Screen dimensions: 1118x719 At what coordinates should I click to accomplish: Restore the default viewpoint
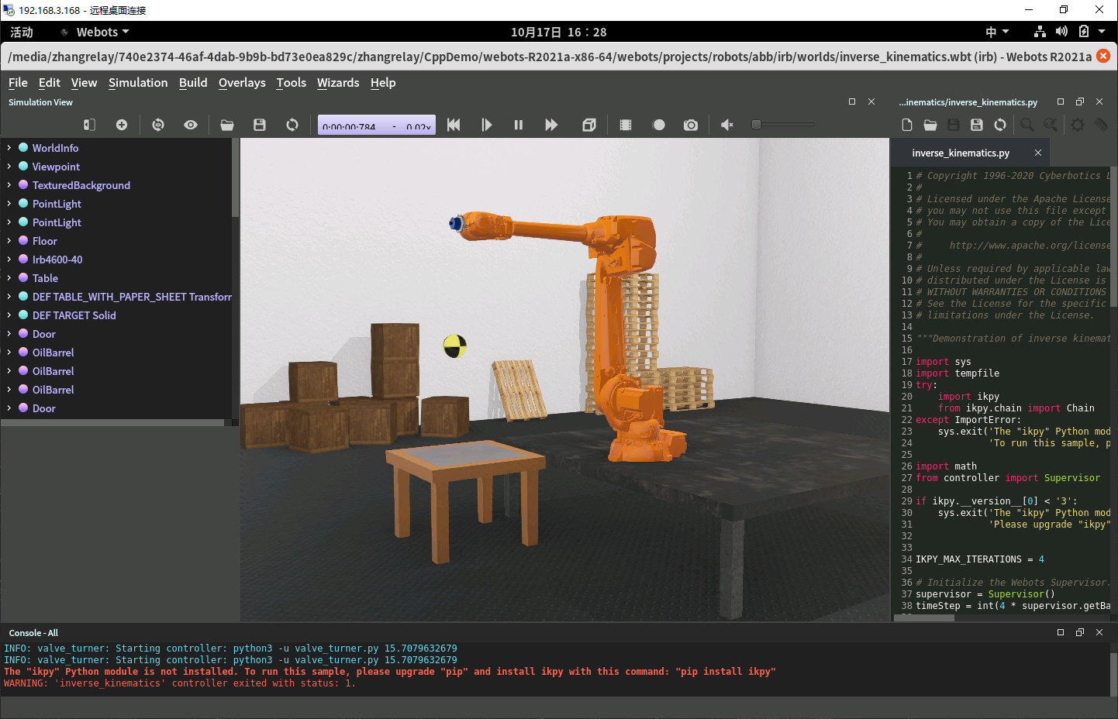point(158,125)
